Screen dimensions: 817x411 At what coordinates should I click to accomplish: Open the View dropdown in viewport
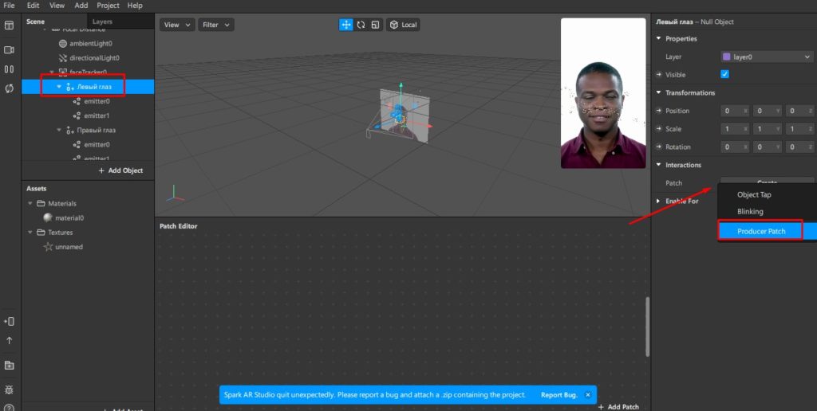click(x=176, y=25)
